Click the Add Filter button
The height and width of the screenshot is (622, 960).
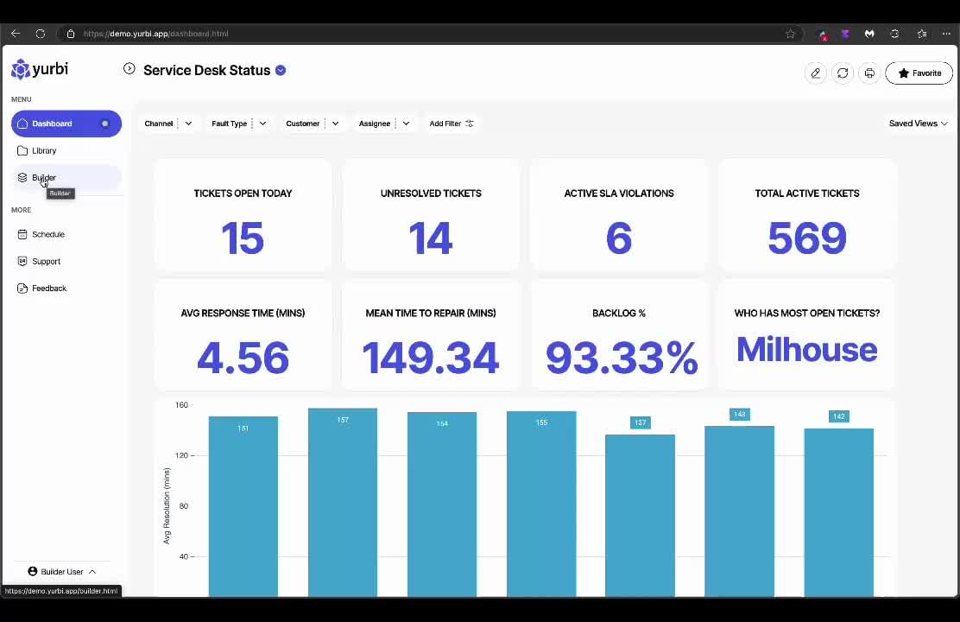(x=452, y=124)
